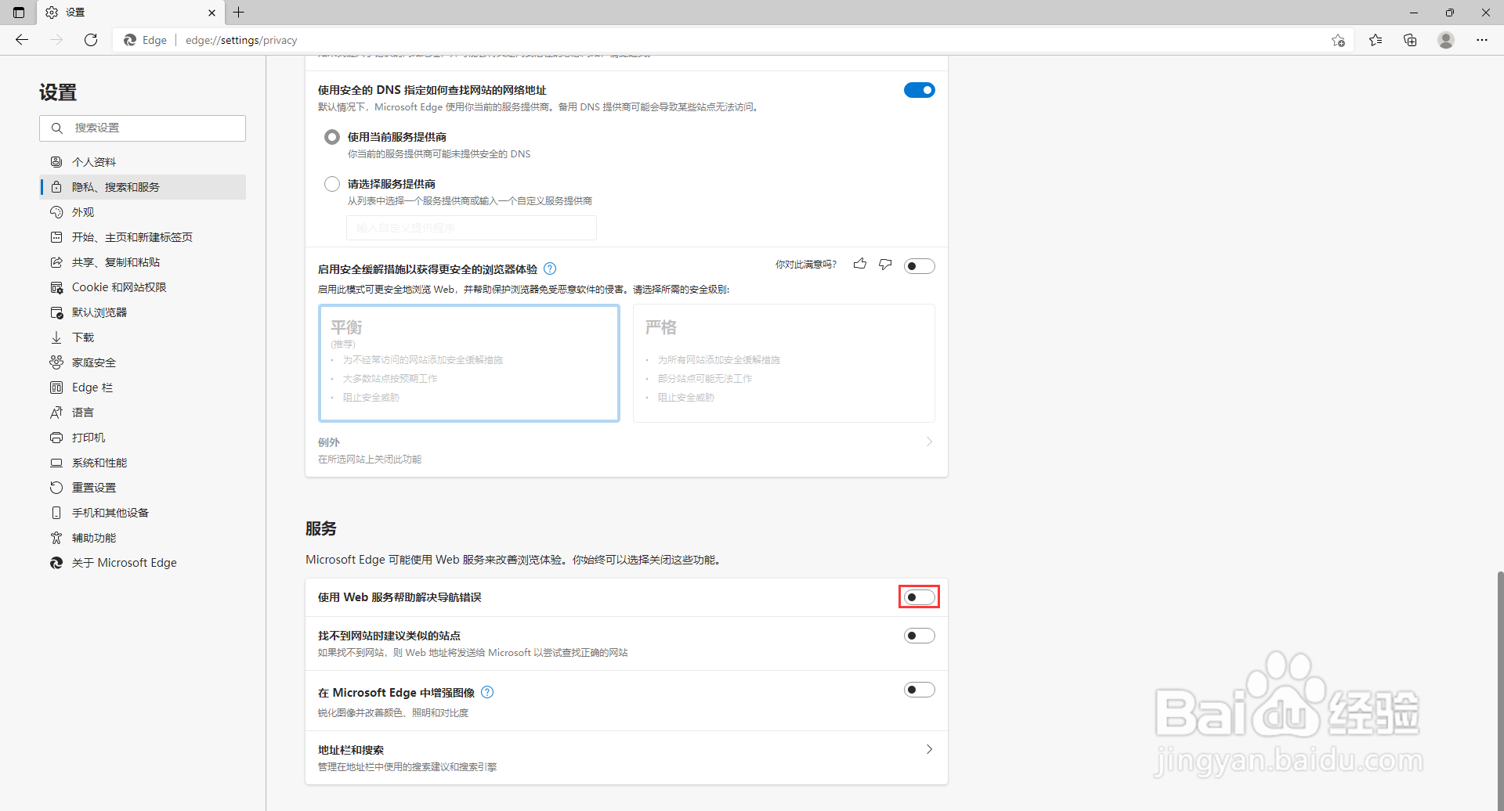Click the page vertical scrollbar thumb

point(1500,690)
